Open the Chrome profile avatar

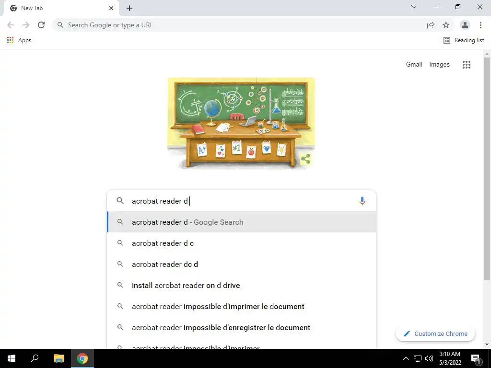465,25
